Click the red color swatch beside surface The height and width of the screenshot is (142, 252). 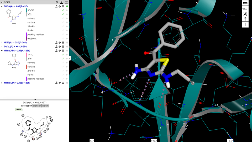(x=26, y=67)
